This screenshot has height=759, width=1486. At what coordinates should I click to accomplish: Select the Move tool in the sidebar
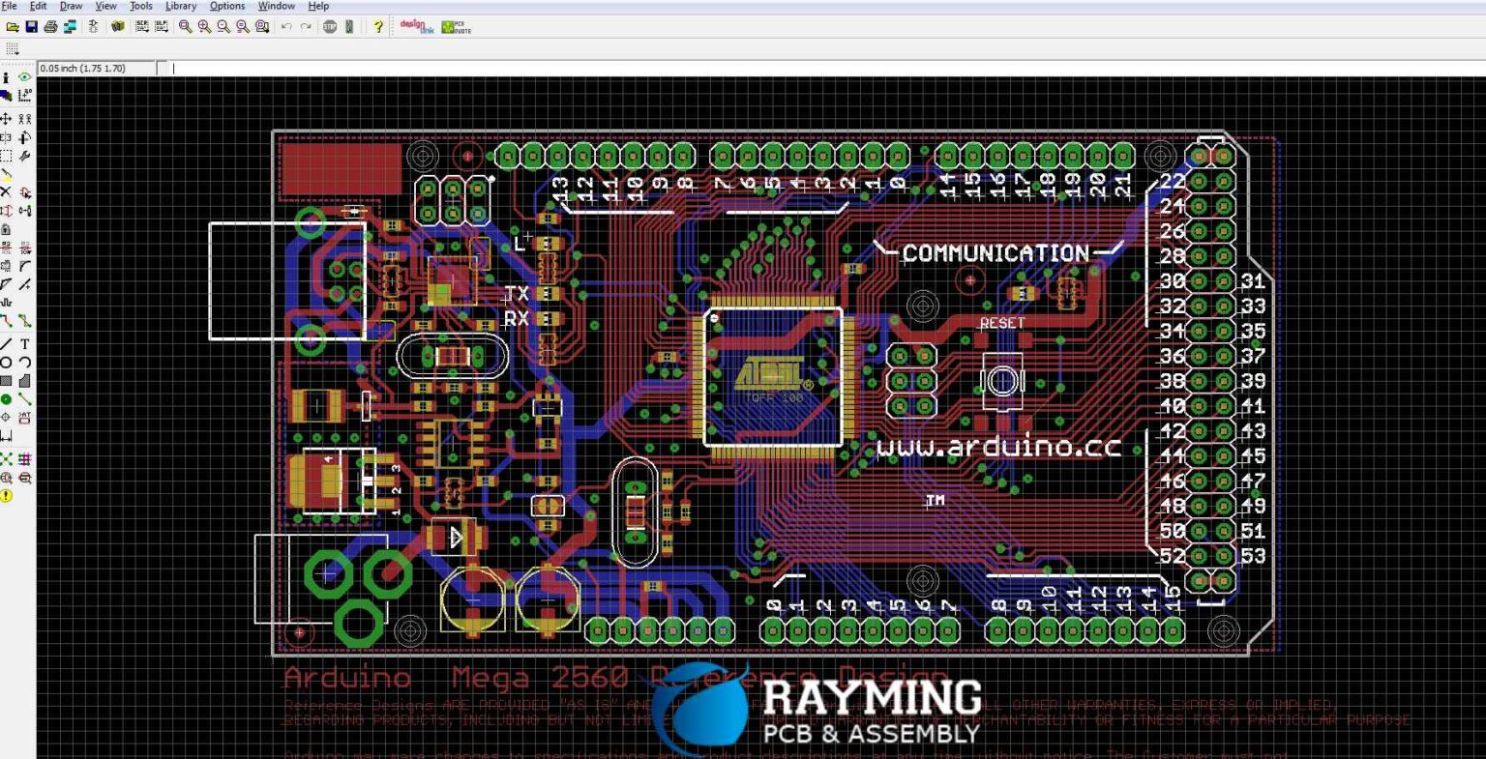6,119
